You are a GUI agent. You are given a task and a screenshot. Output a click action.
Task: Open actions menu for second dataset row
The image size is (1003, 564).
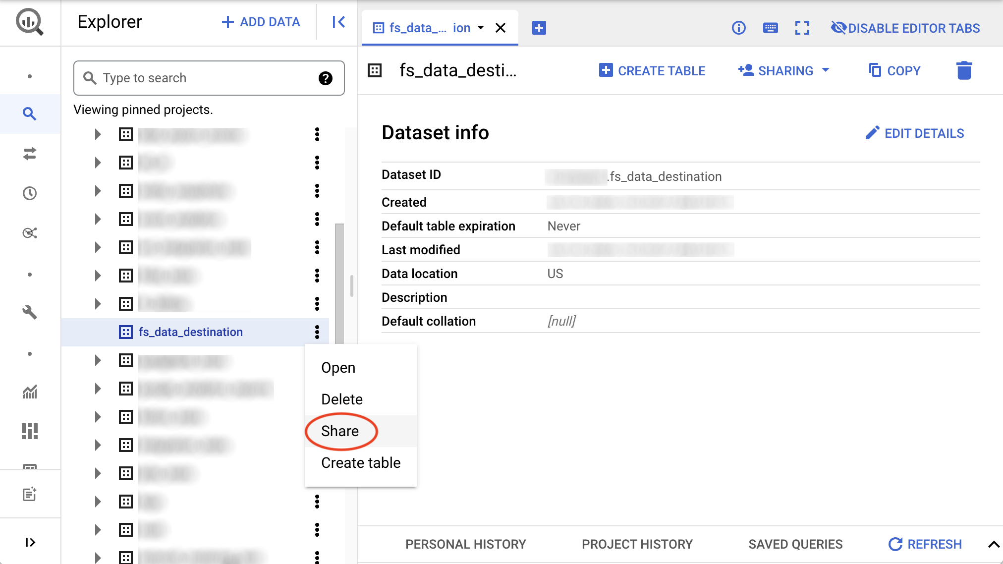317,163
